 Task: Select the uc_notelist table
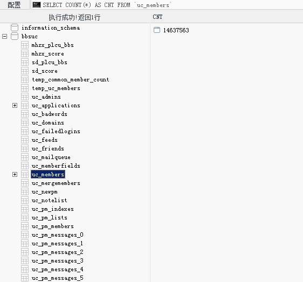click(x=50, y=201)
